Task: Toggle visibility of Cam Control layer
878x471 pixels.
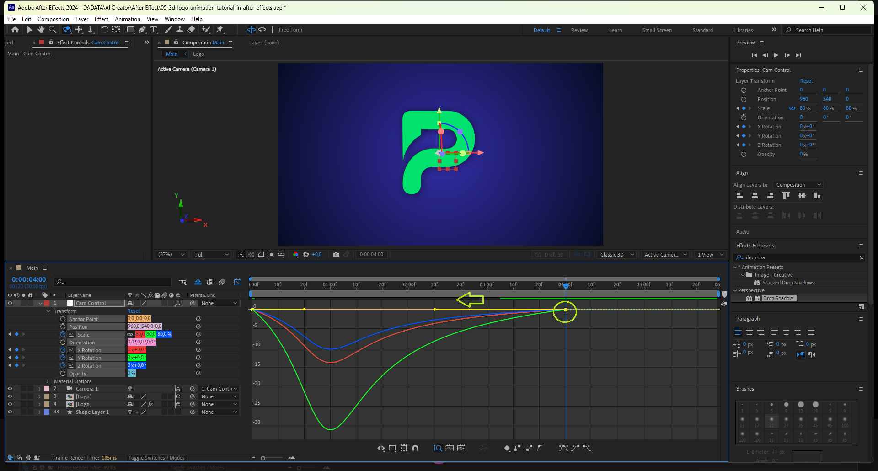Action: [10, 303]
